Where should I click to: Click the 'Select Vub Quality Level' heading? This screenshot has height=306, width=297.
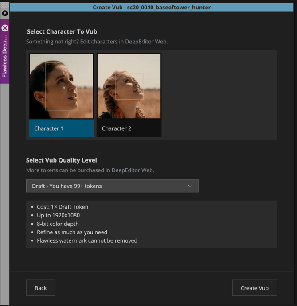(61, 160)
